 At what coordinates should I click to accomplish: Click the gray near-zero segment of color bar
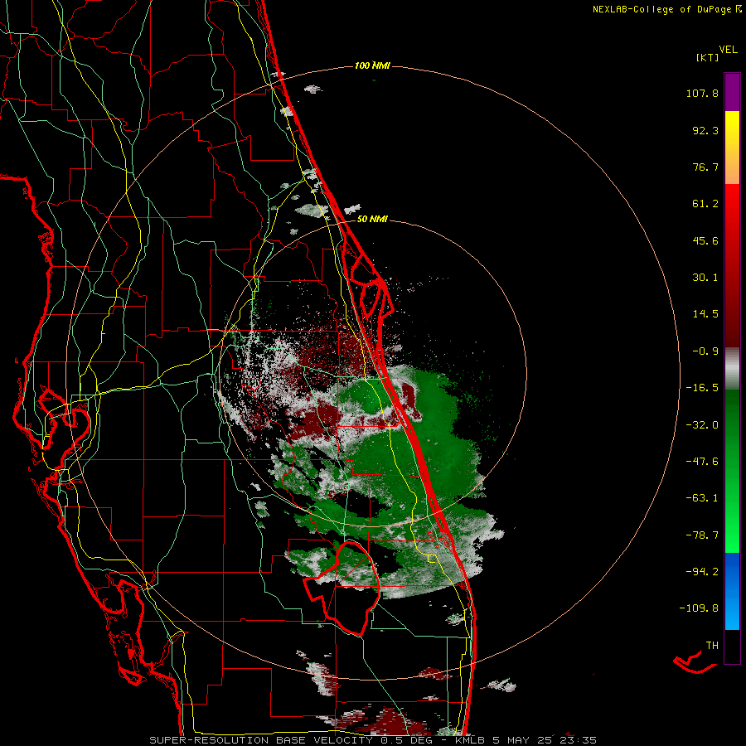[x=732, y=369]
